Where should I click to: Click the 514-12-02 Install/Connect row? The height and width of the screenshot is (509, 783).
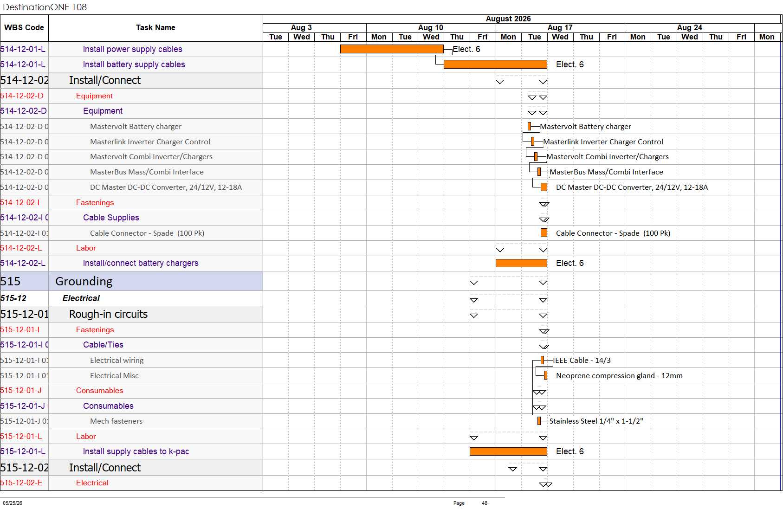point(131,80)
